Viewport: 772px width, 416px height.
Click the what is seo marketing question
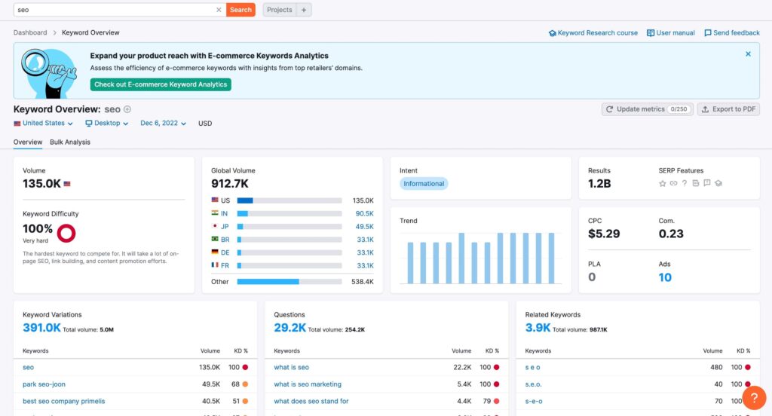click(308, 384)
